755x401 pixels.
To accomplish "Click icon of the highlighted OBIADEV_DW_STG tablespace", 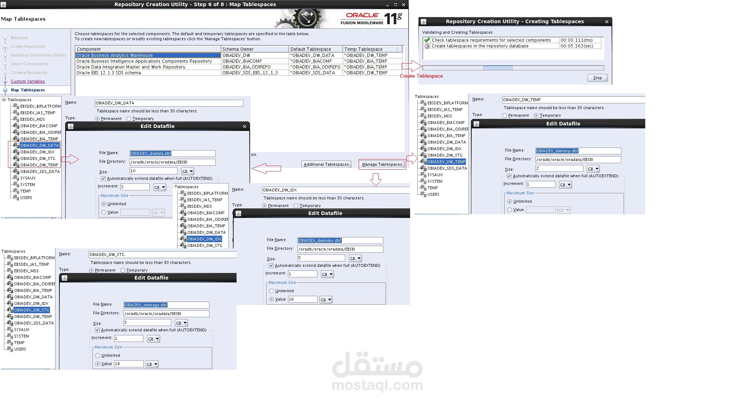I will tap(10, 310).
